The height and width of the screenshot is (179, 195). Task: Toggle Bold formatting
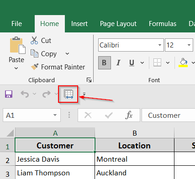click(x=105, y=63)
